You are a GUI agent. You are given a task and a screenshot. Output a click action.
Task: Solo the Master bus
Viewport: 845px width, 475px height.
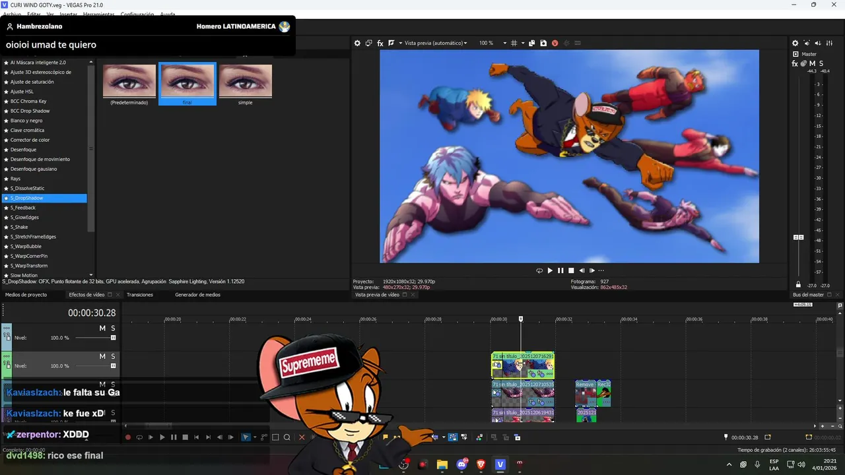(x=821, y=63)
